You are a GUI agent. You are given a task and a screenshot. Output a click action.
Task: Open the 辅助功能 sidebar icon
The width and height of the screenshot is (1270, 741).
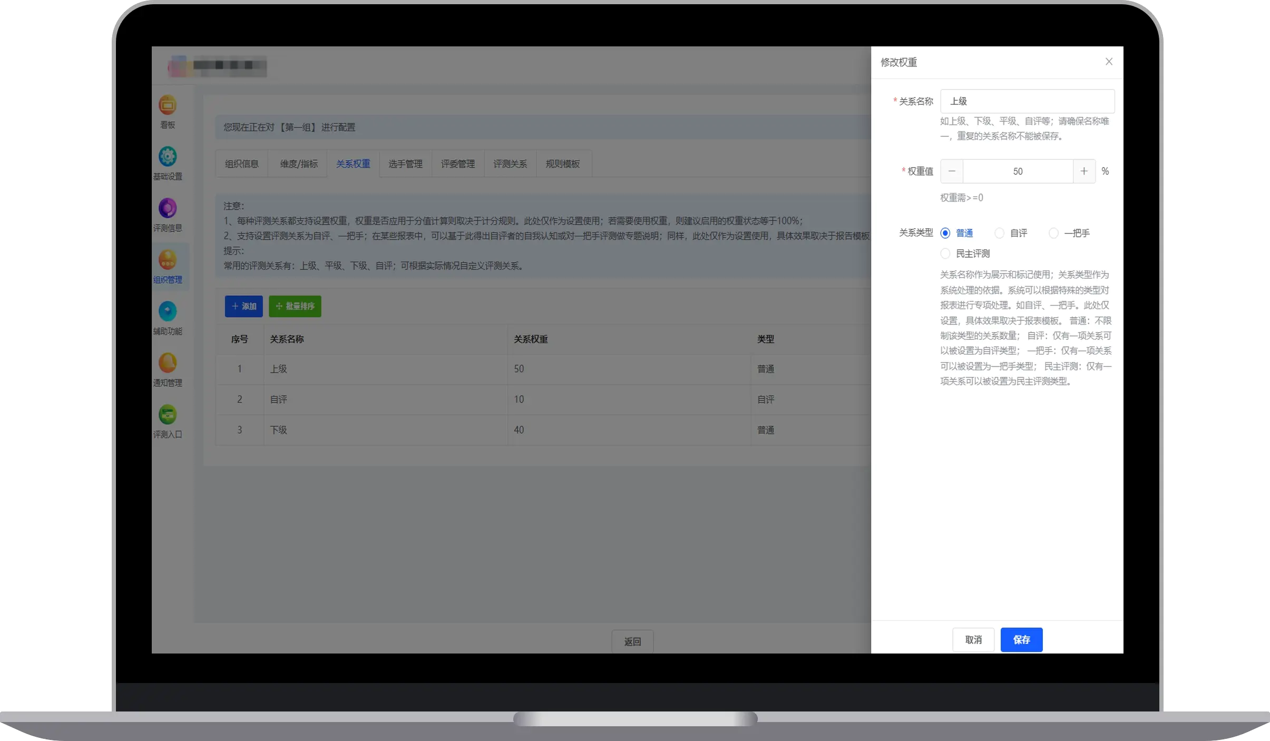coord(168,312)
